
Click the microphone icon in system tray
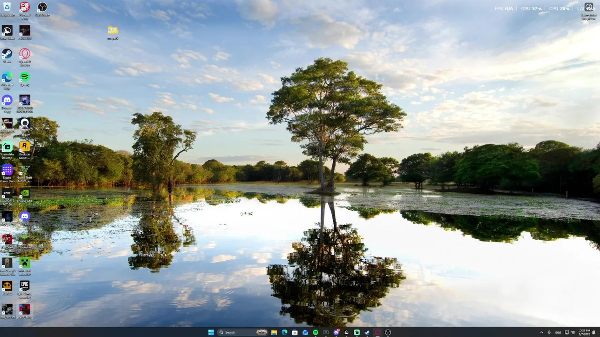click(549, 332)
